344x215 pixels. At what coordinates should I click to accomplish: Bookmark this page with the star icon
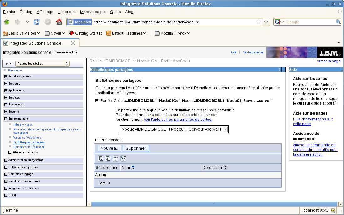click(x=259, y=22)
